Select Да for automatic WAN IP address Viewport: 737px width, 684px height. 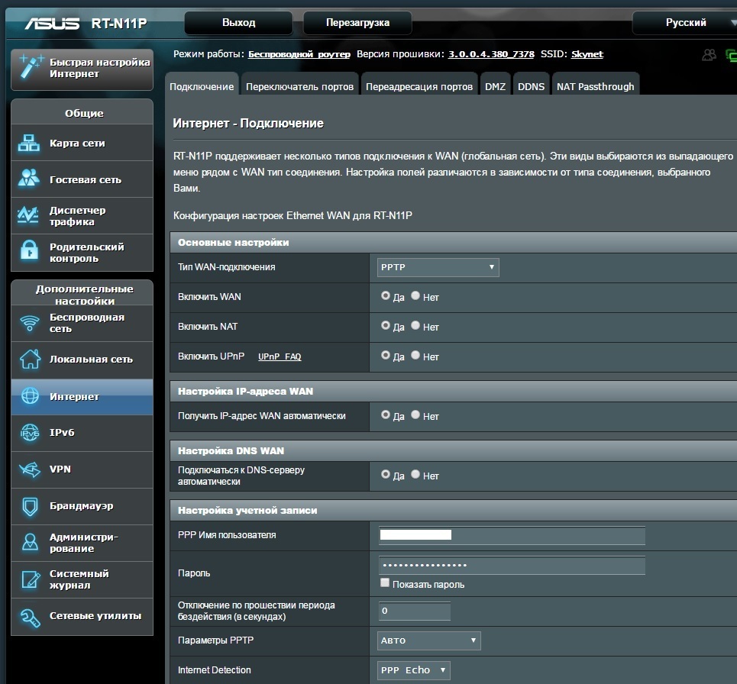click(x=386, y=415)
